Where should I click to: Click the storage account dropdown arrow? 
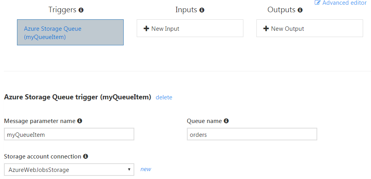pos(129,170)
